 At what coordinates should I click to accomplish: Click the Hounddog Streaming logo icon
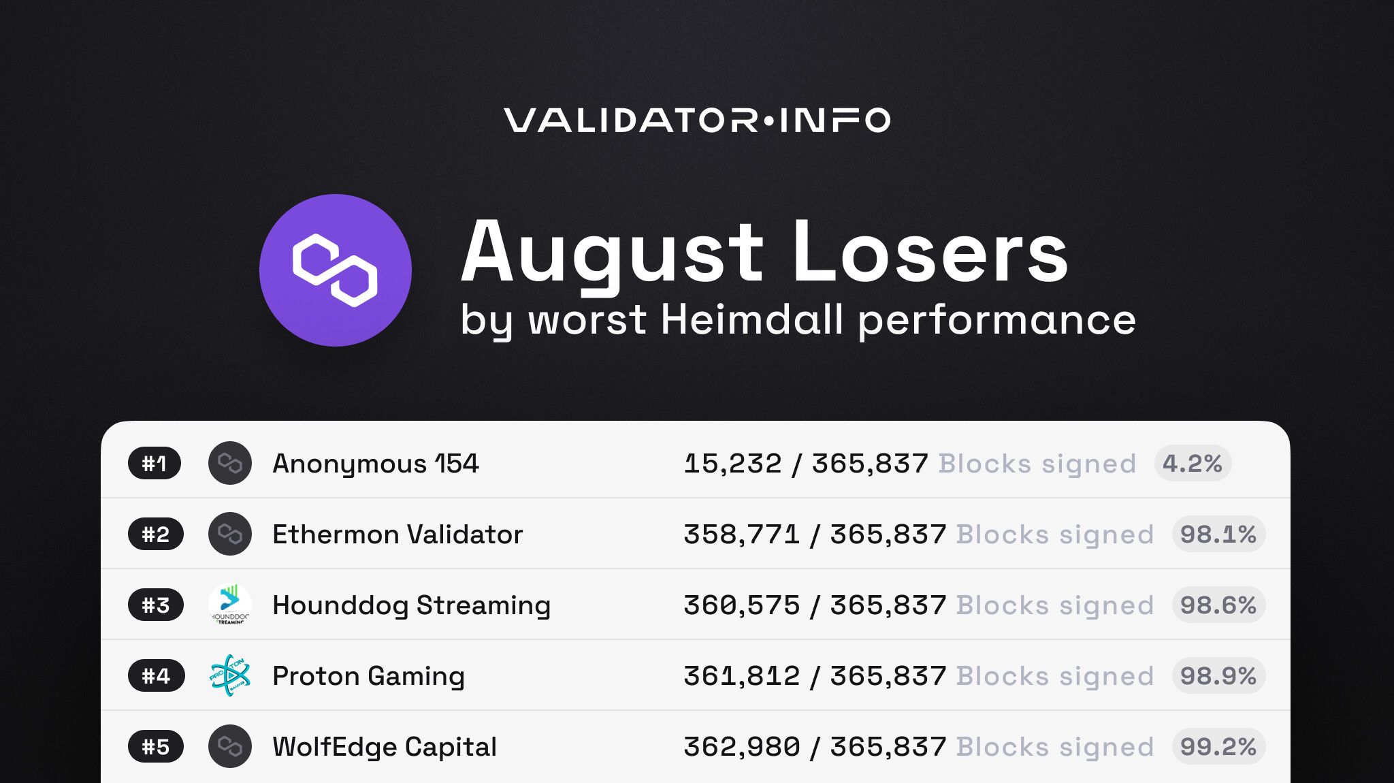click(x=230, y=605)
